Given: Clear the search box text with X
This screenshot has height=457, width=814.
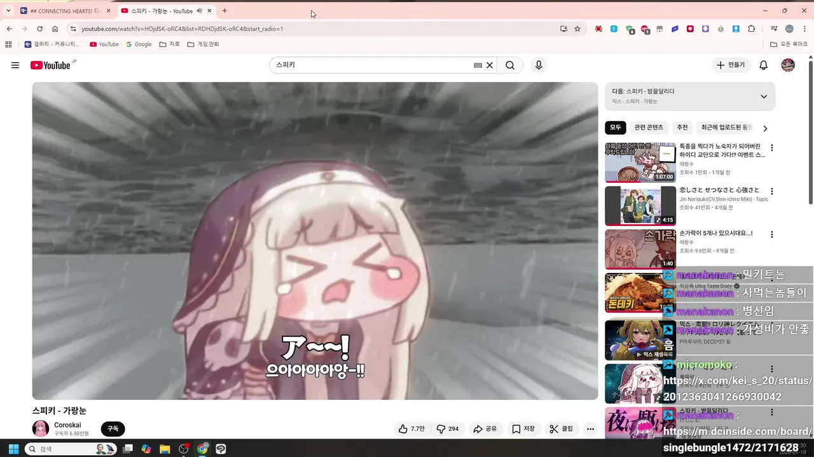Looking at the screenshot, I should point(490,65).
